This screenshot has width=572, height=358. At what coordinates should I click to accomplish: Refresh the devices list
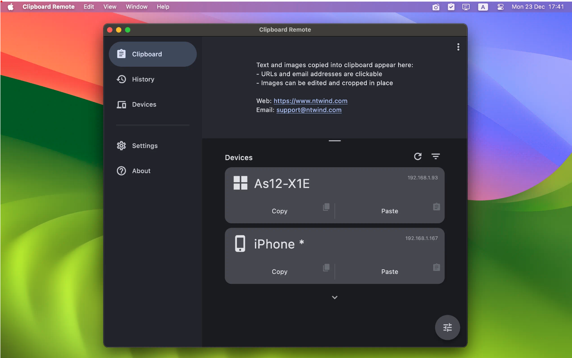click(418, 157)
